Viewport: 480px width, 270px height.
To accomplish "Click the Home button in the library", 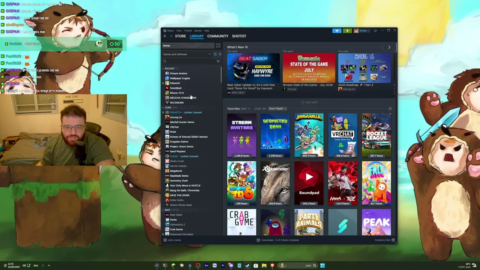I will click(188, 46).
